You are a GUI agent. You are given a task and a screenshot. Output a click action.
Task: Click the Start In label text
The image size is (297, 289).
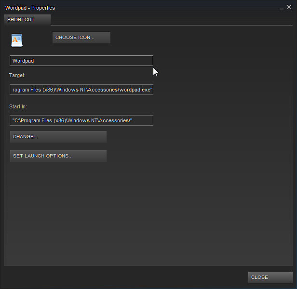pos(18,106)
